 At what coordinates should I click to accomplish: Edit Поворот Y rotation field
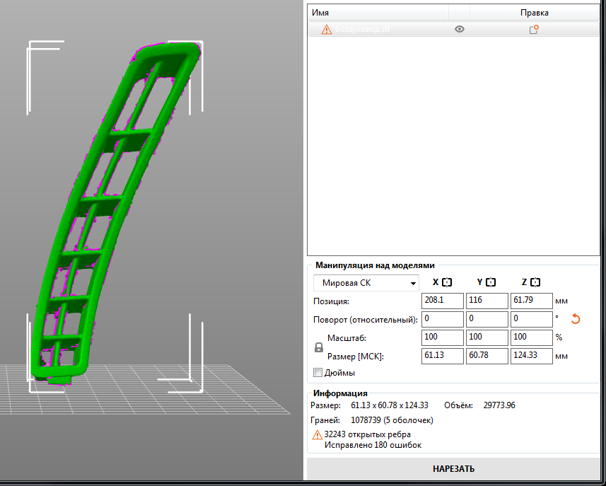coord(487,319)
